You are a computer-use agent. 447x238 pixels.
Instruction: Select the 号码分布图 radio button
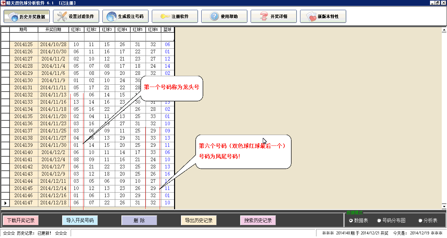click(379, 221)
